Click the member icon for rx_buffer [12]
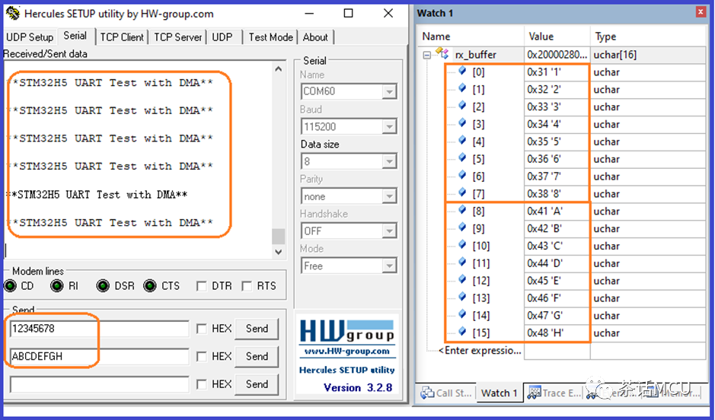Image resolution: width=715 pixels, height=420 pixels. click(462, 279)
